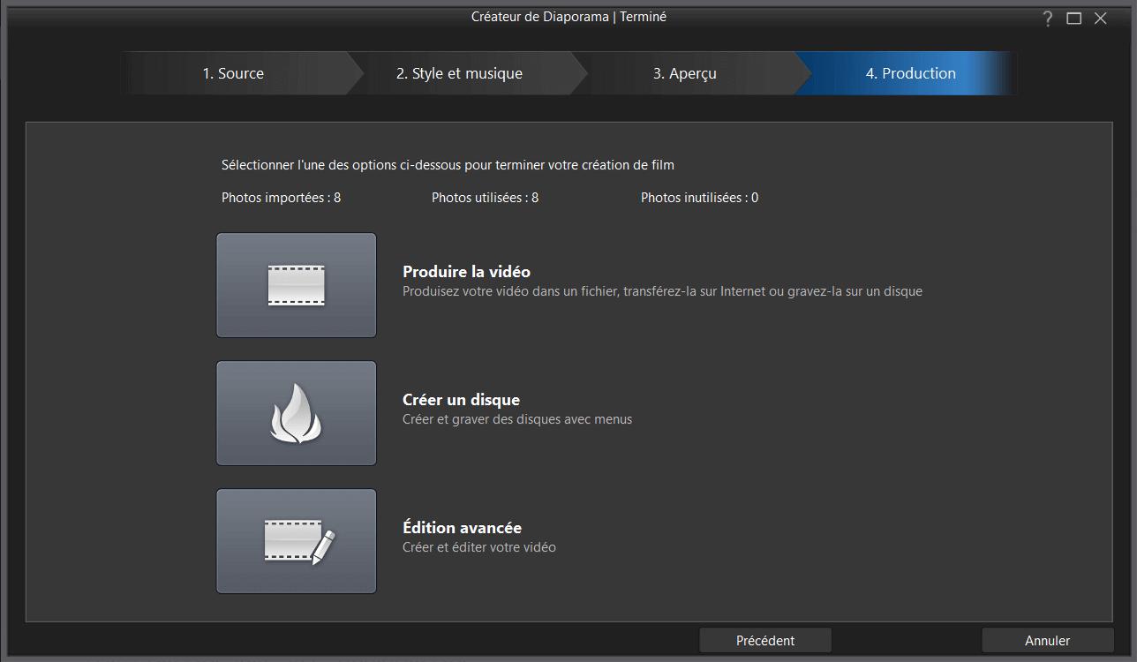This screenshot has width=1137, height=662.
Task: Click the Annuler button
Action: click(x=1048, y=641)
